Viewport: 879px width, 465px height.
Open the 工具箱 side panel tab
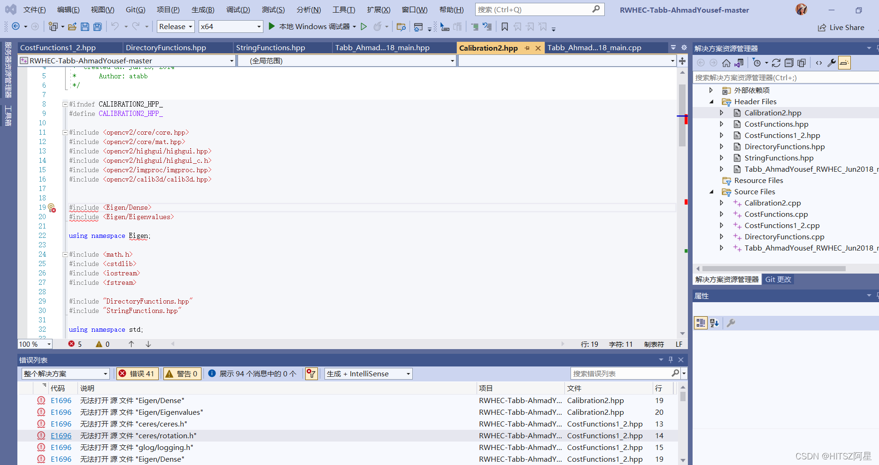8,116
